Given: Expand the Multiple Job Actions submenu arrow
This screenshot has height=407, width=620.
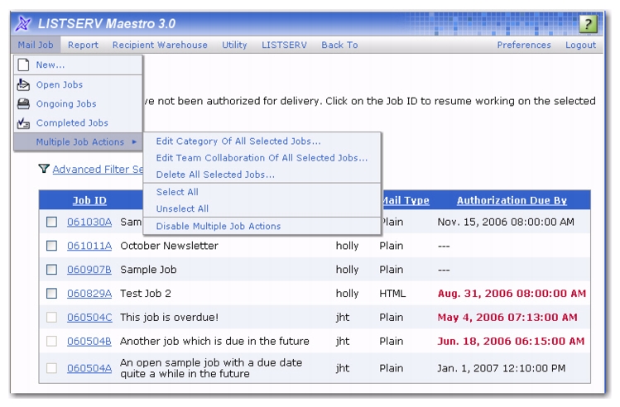Looking at the screenshot, I should click(134, 141).
